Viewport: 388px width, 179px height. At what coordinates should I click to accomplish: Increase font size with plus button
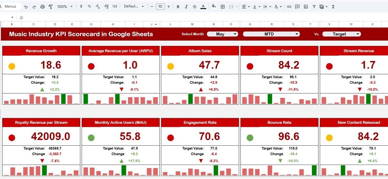169,6
